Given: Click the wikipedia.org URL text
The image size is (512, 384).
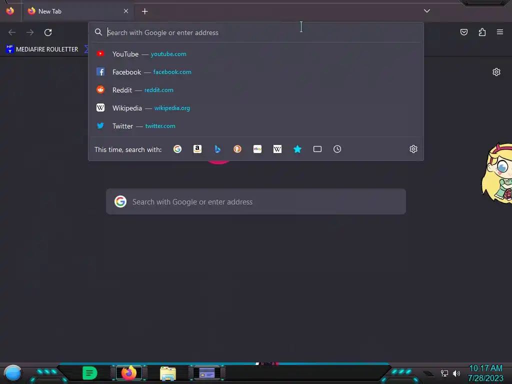Looking at the screenshot, I should coord(172,108).
